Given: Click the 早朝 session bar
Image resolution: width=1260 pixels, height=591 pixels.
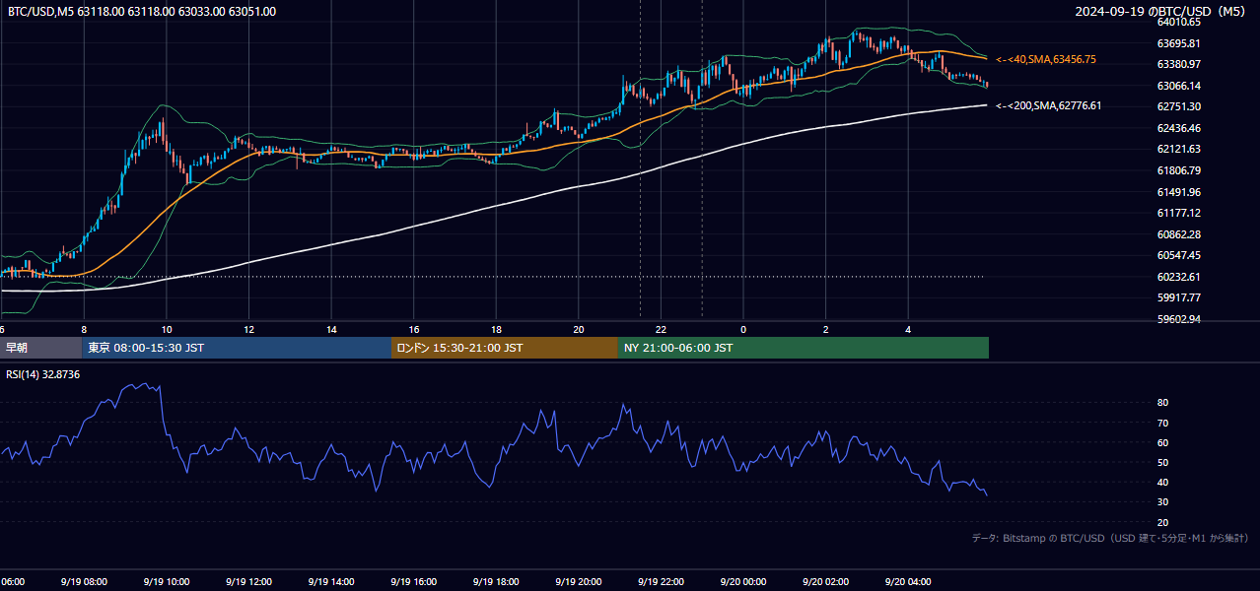Looking at the screenshot, I should coord(40,348).
